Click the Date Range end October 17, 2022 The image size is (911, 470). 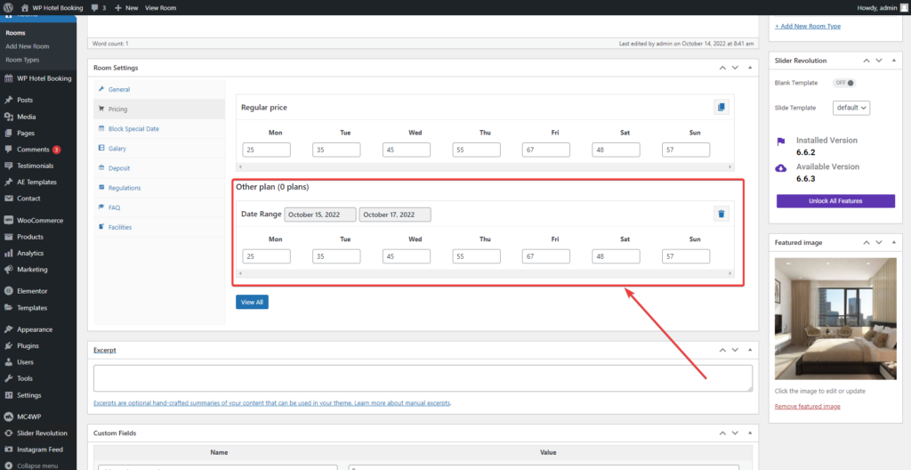point(395,215)
